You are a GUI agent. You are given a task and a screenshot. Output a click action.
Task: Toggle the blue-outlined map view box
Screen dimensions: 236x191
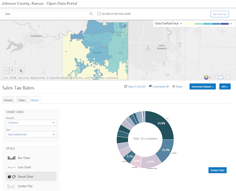click(x=221, y=77)
